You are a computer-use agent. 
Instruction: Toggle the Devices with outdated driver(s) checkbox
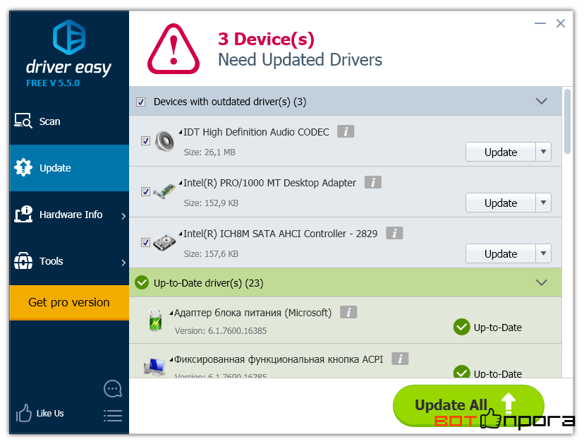click(x=141, y=102)
